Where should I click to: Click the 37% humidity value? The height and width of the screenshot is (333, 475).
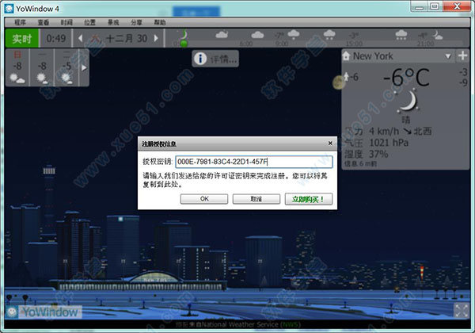(378, 154)
